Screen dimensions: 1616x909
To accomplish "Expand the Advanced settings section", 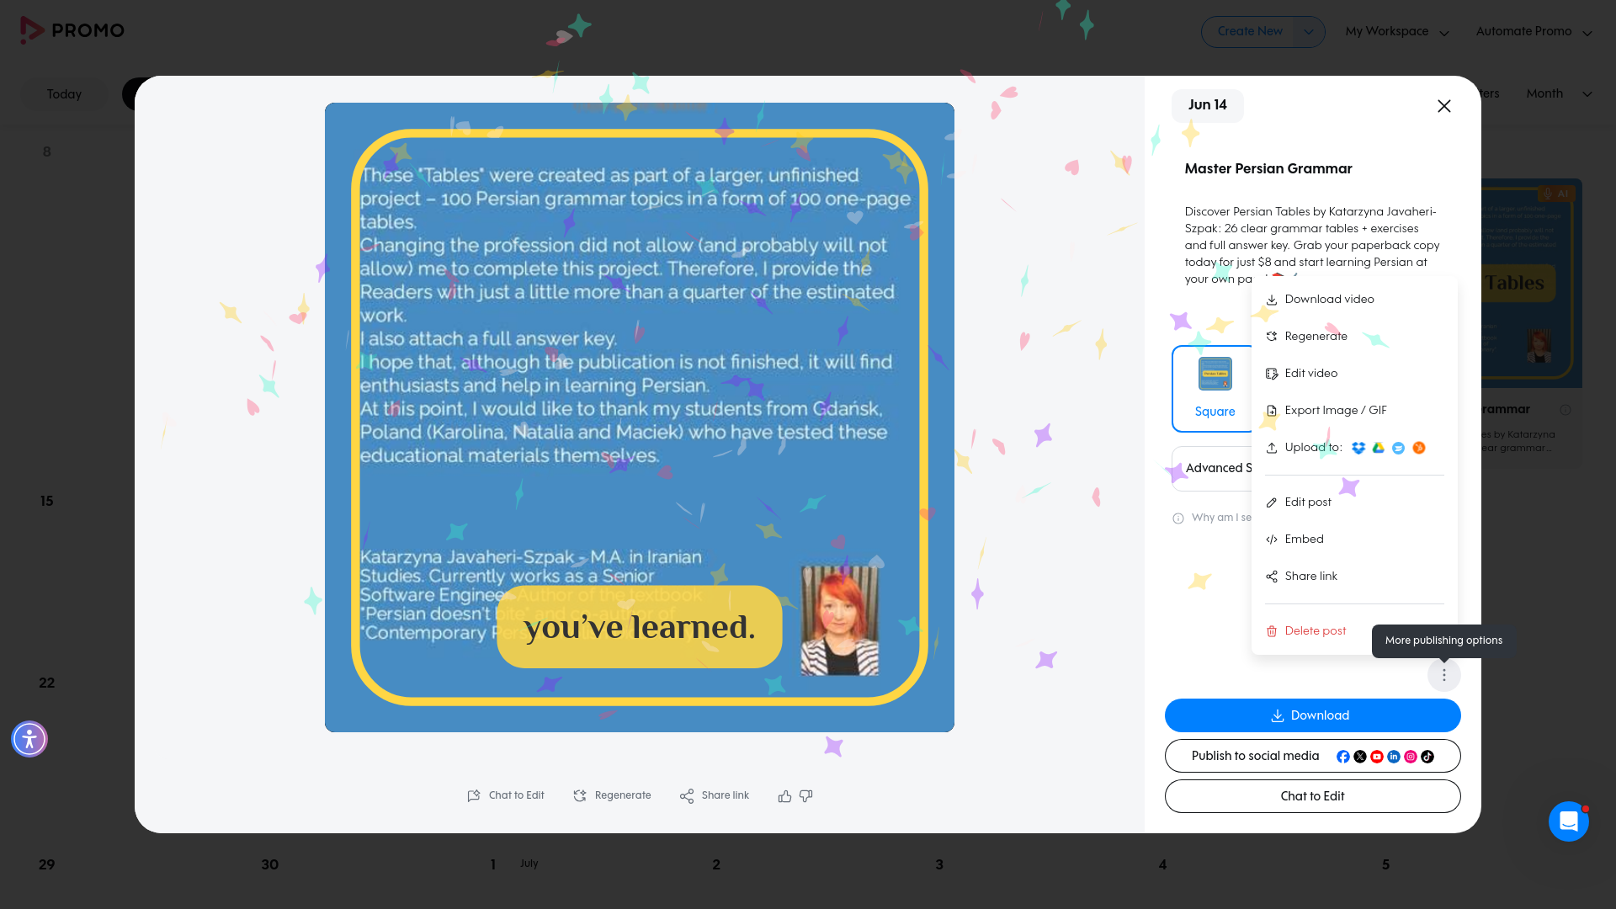I will point(1212,468).
